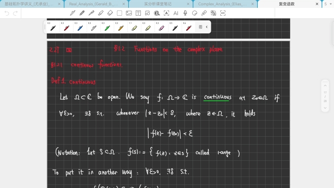Click the green-underlined word 'continuous'

click(x=218, y=97)
